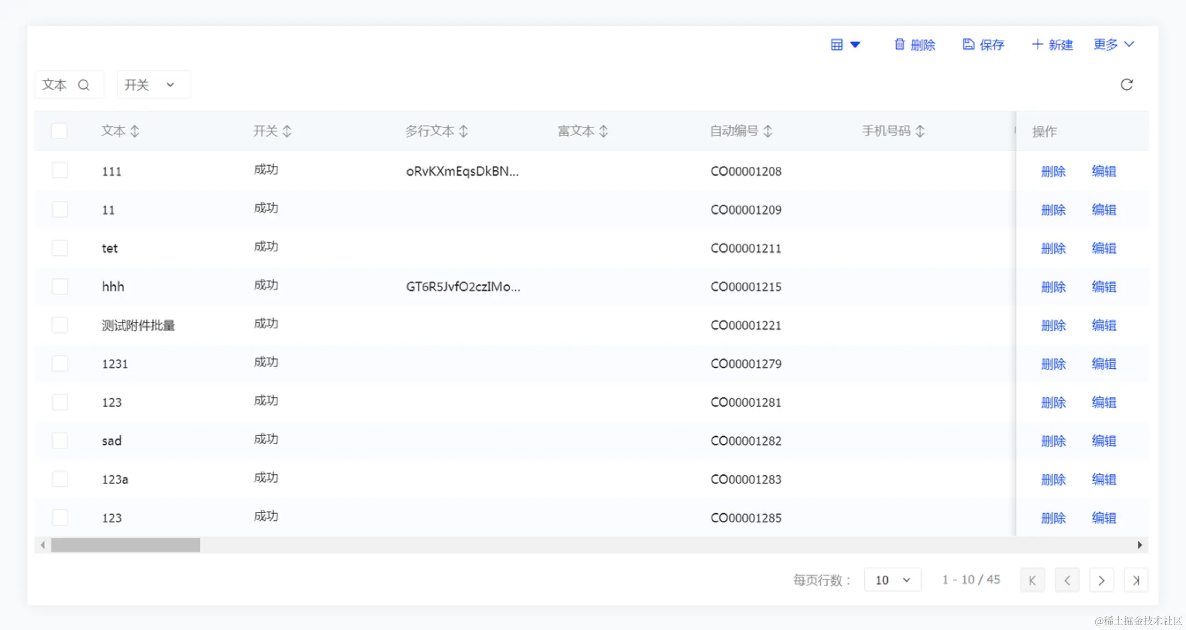Viewport: 1186px width, 630px height.
Task: Go to last page icon
Action: [1136, 580]
